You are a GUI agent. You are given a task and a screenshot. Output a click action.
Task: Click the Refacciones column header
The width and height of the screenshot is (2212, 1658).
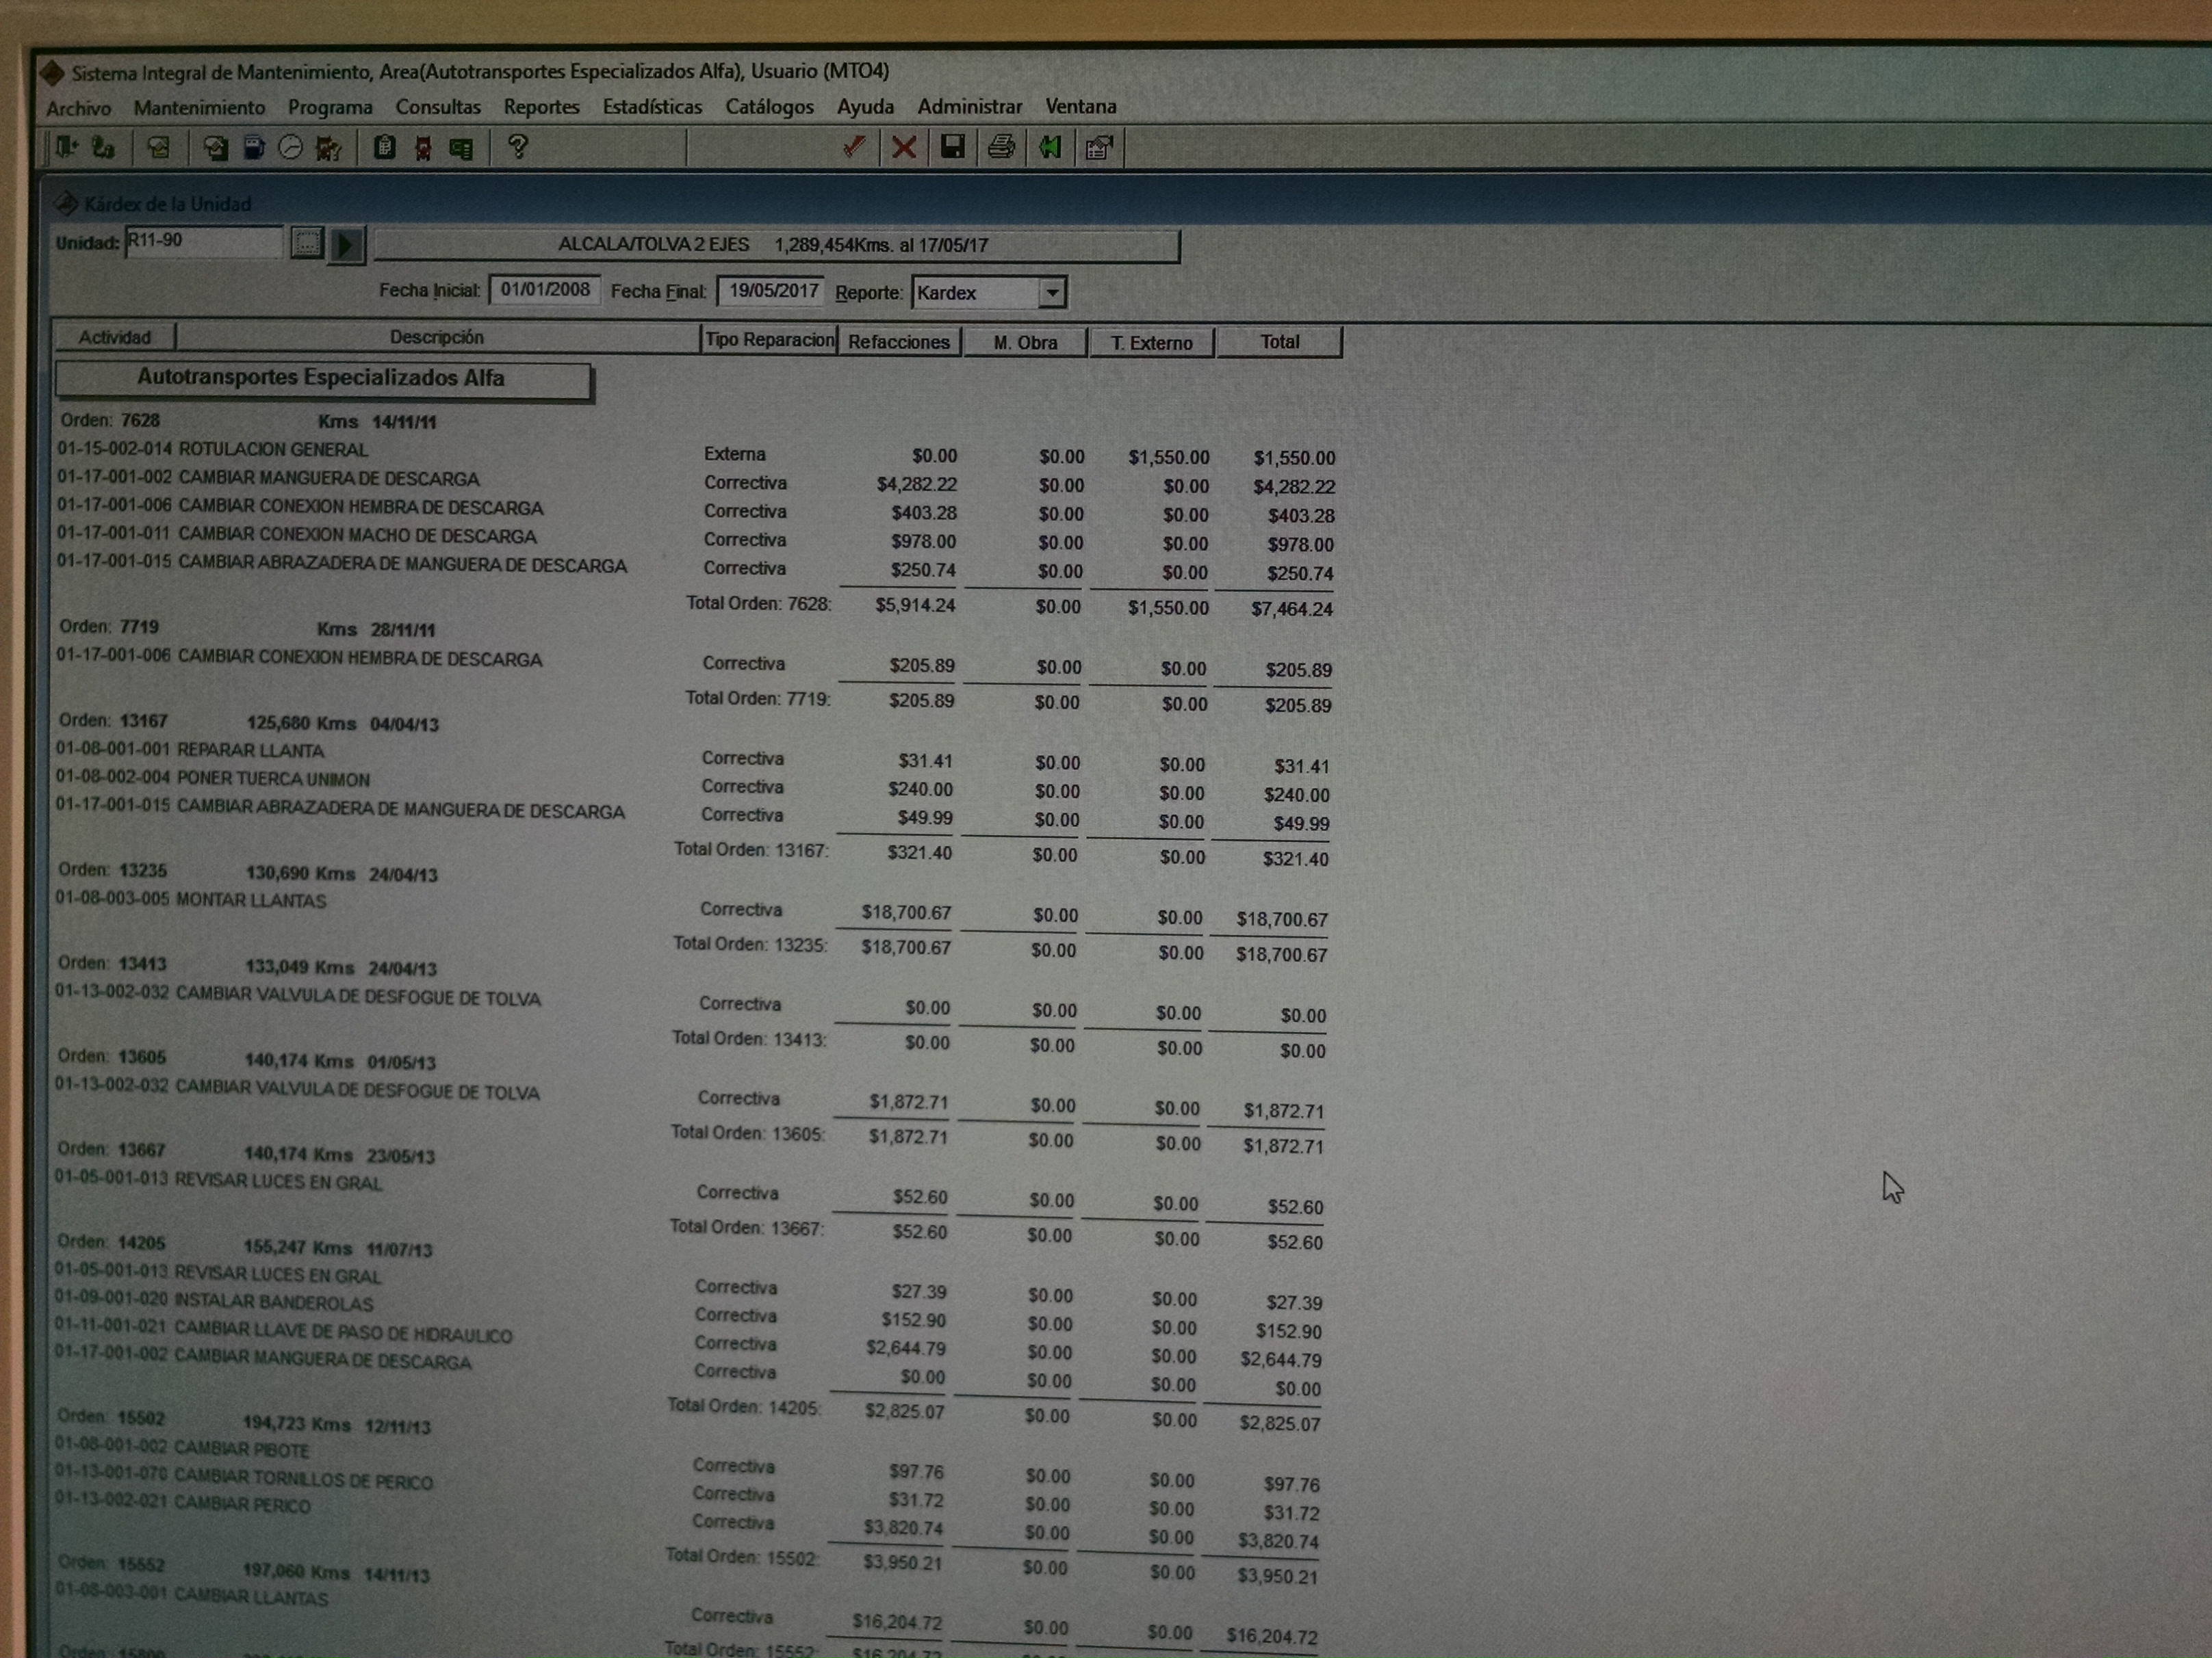pyautogui.click(x=898, y=342)
